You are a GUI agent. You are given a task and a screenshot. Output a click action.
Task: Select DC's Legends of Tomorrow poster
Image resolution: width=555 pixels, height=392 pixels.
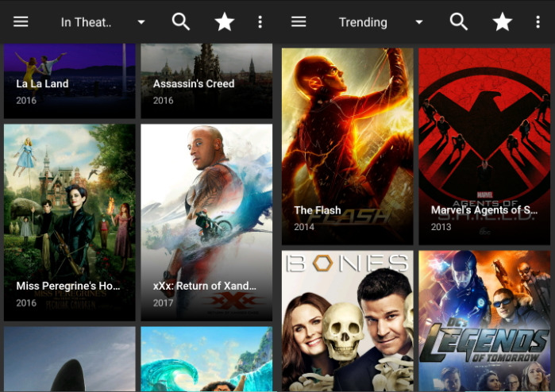pos(484,321)
